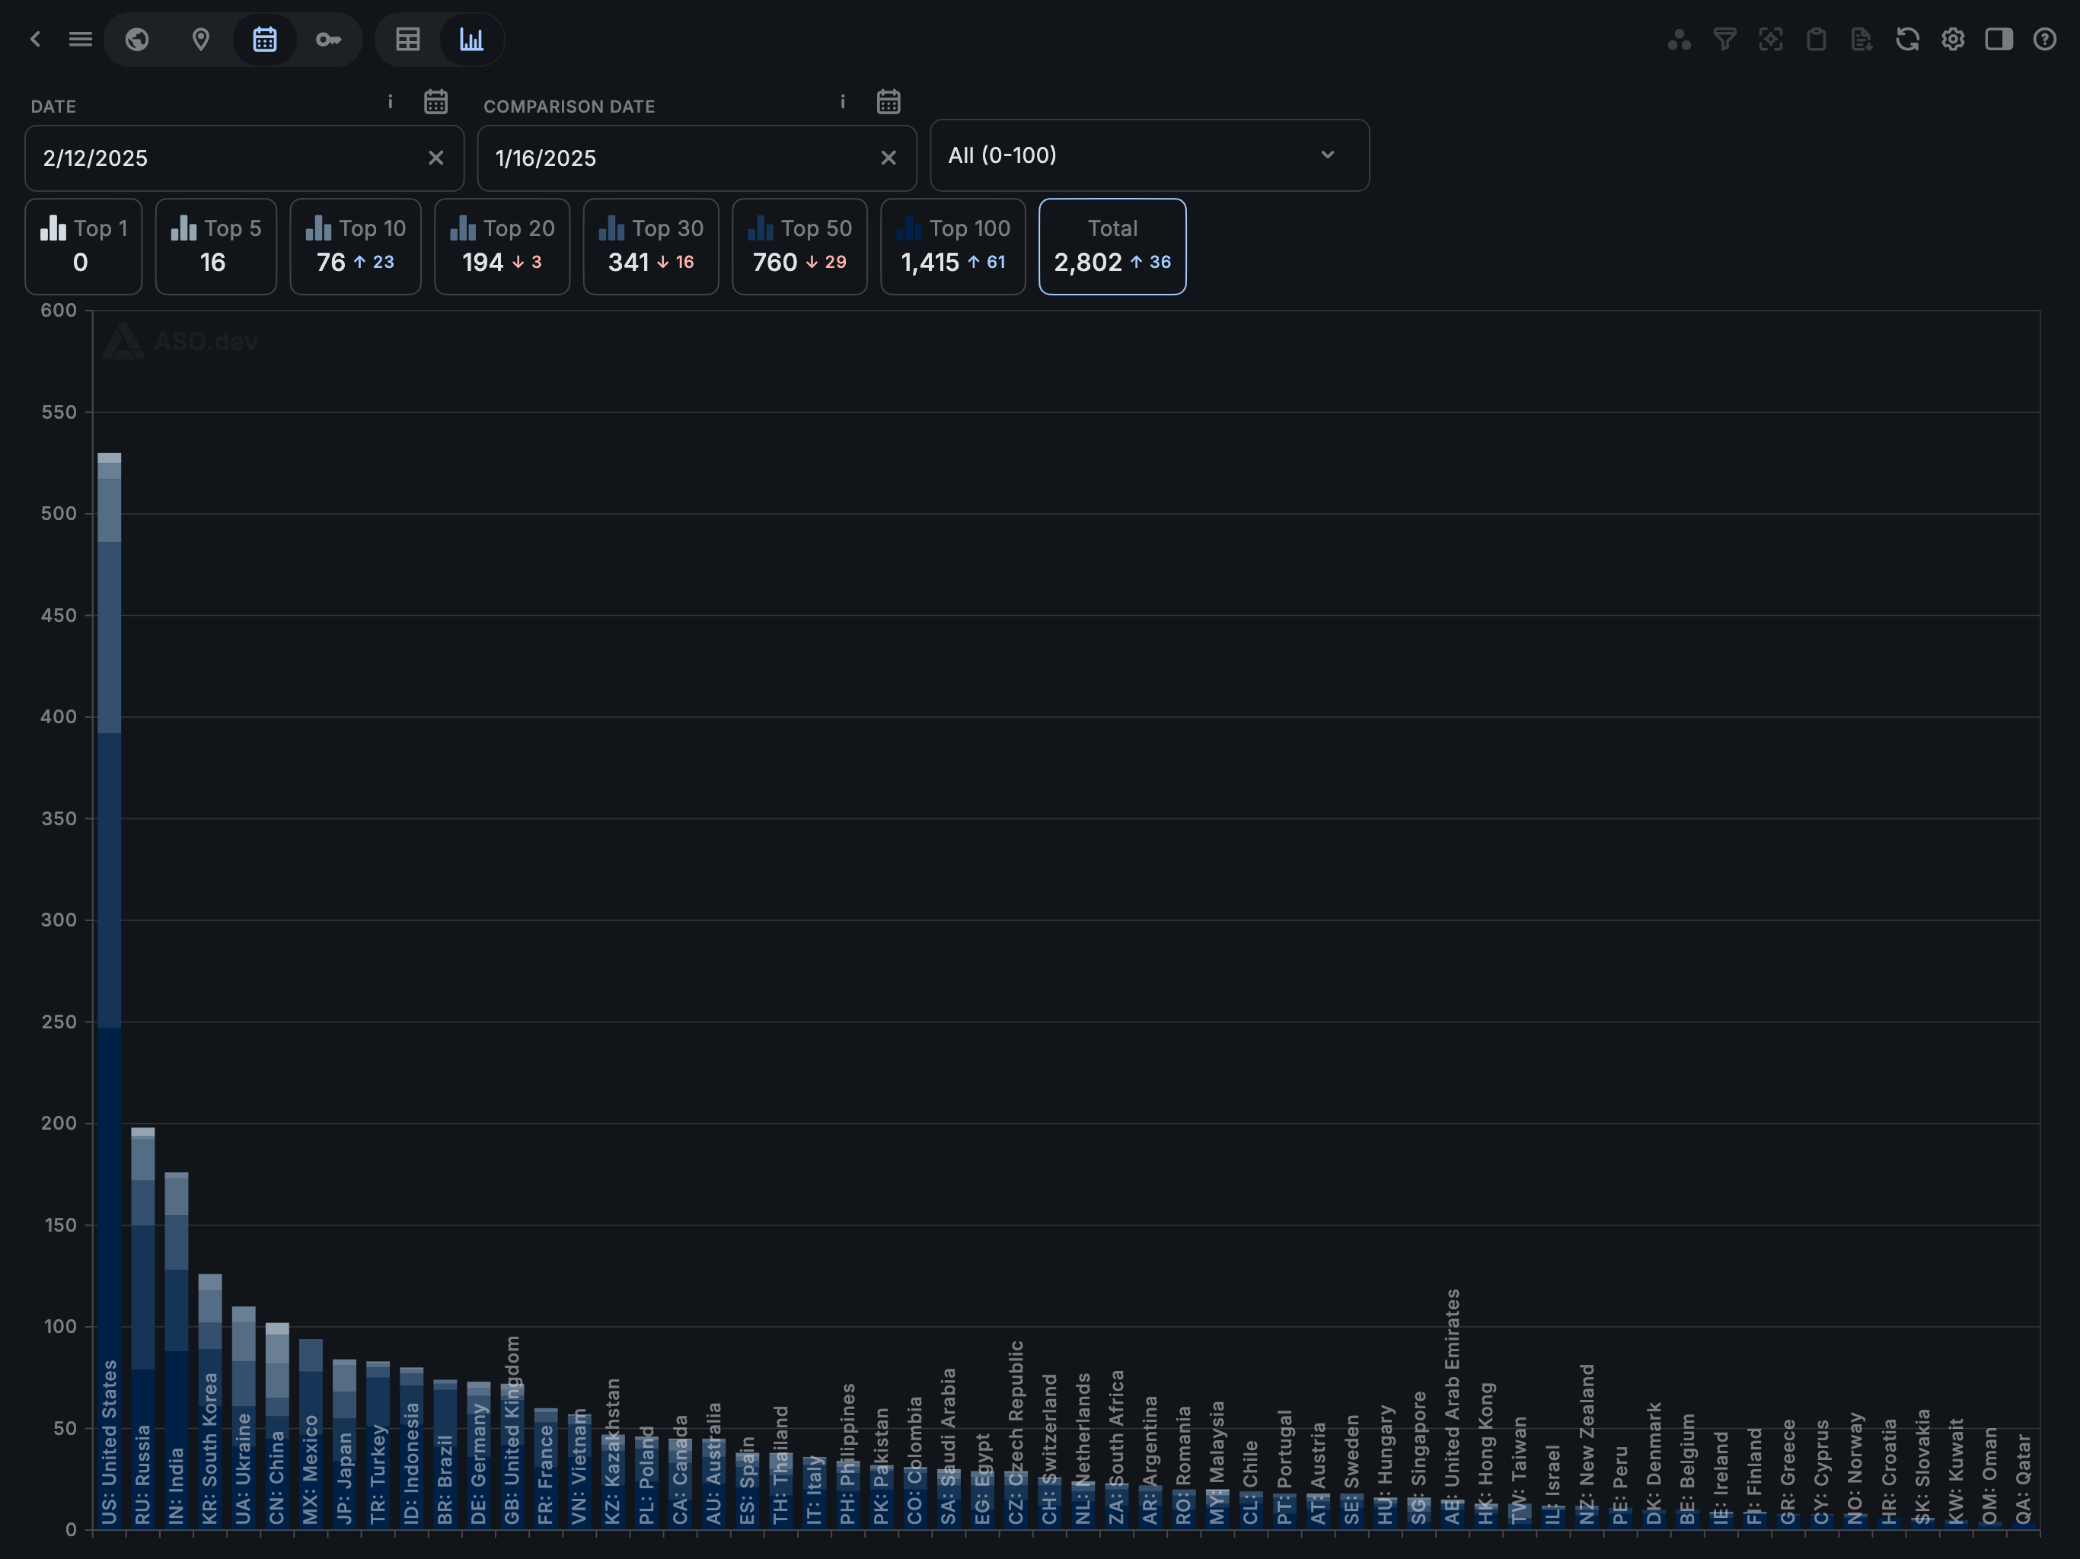The width and height of the screenshot is (2080, 1559).
Task: Select the location pin icon
Action: click(200, 40)
